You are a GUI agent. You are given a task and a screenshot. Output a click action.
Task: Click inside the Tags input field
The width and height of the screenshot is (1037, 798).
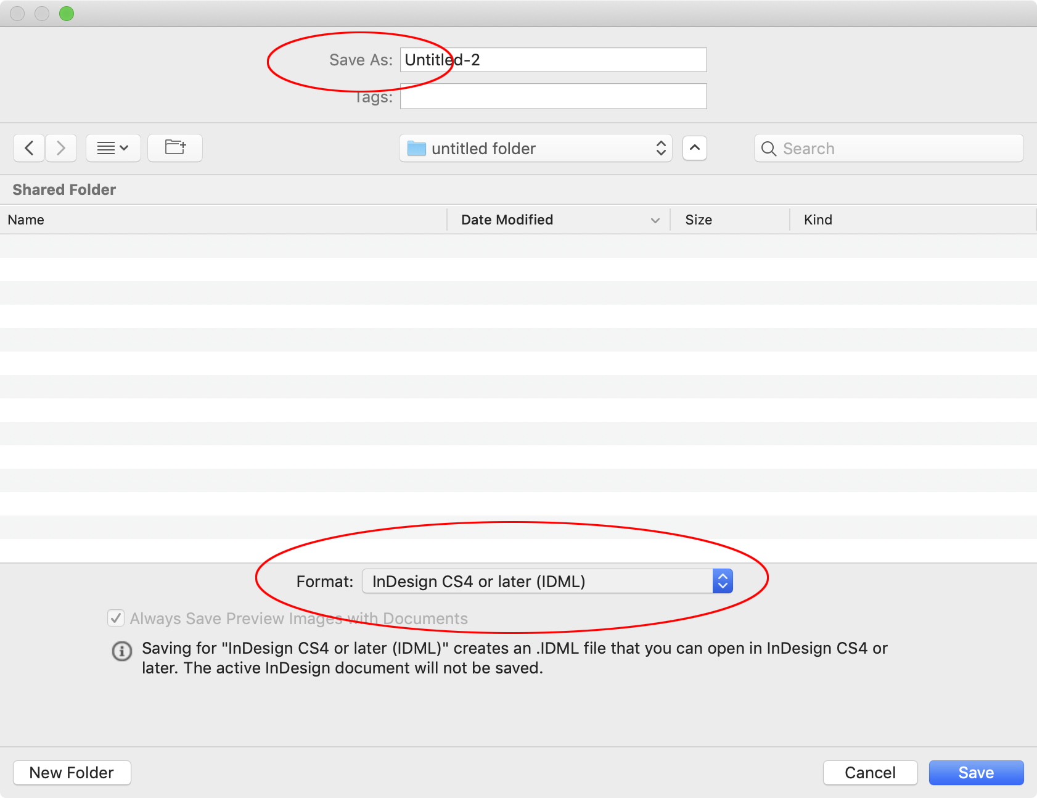tap(553, 96)
